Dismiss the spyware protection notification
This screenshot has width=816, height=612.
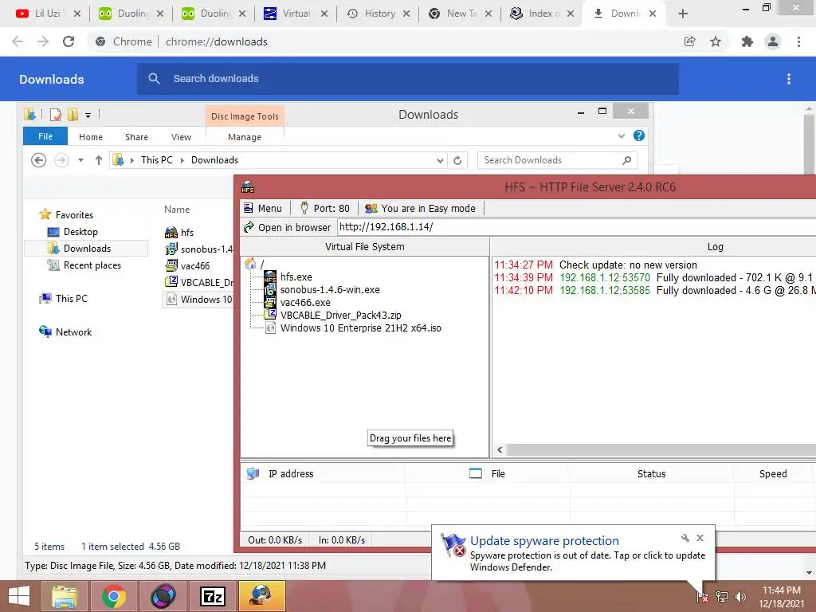coord(700,538)
